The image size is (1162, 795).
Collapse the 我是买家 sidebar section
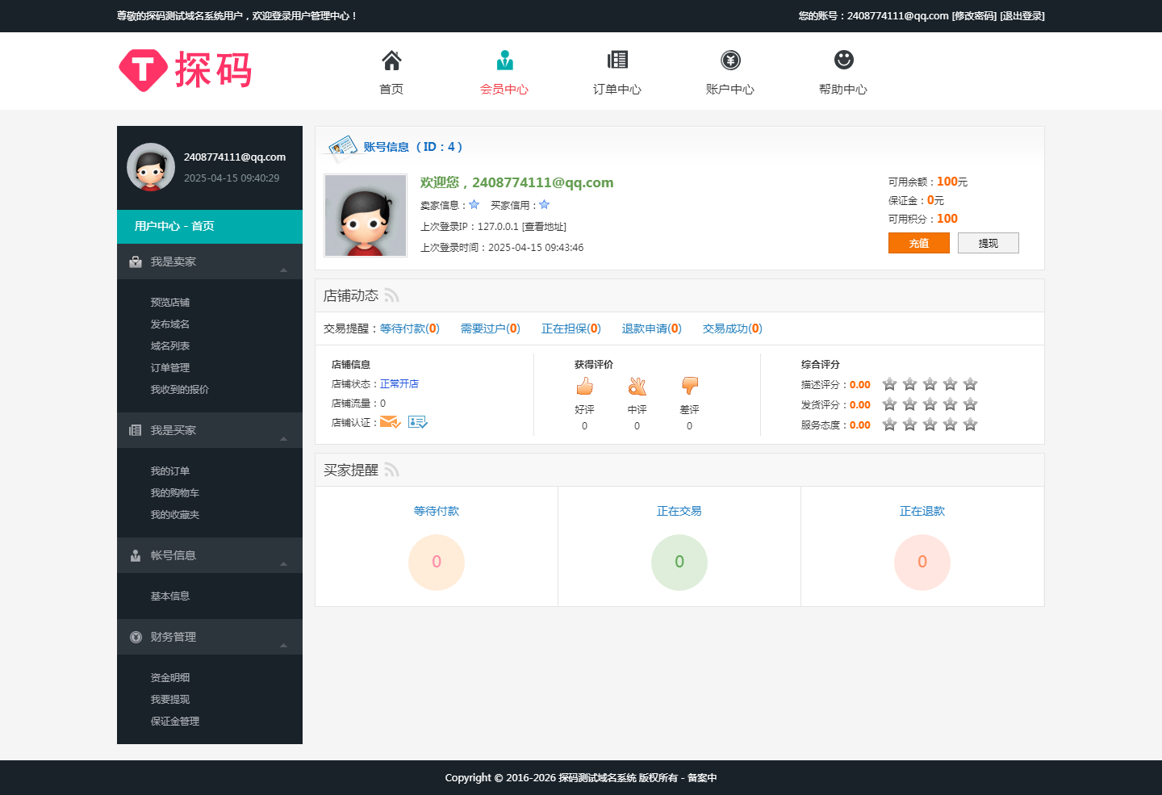[283, 438]
